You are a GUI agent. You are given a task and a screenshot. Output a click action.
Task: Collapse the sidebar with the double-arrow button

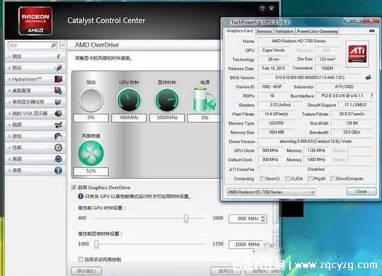pos(63,45)
